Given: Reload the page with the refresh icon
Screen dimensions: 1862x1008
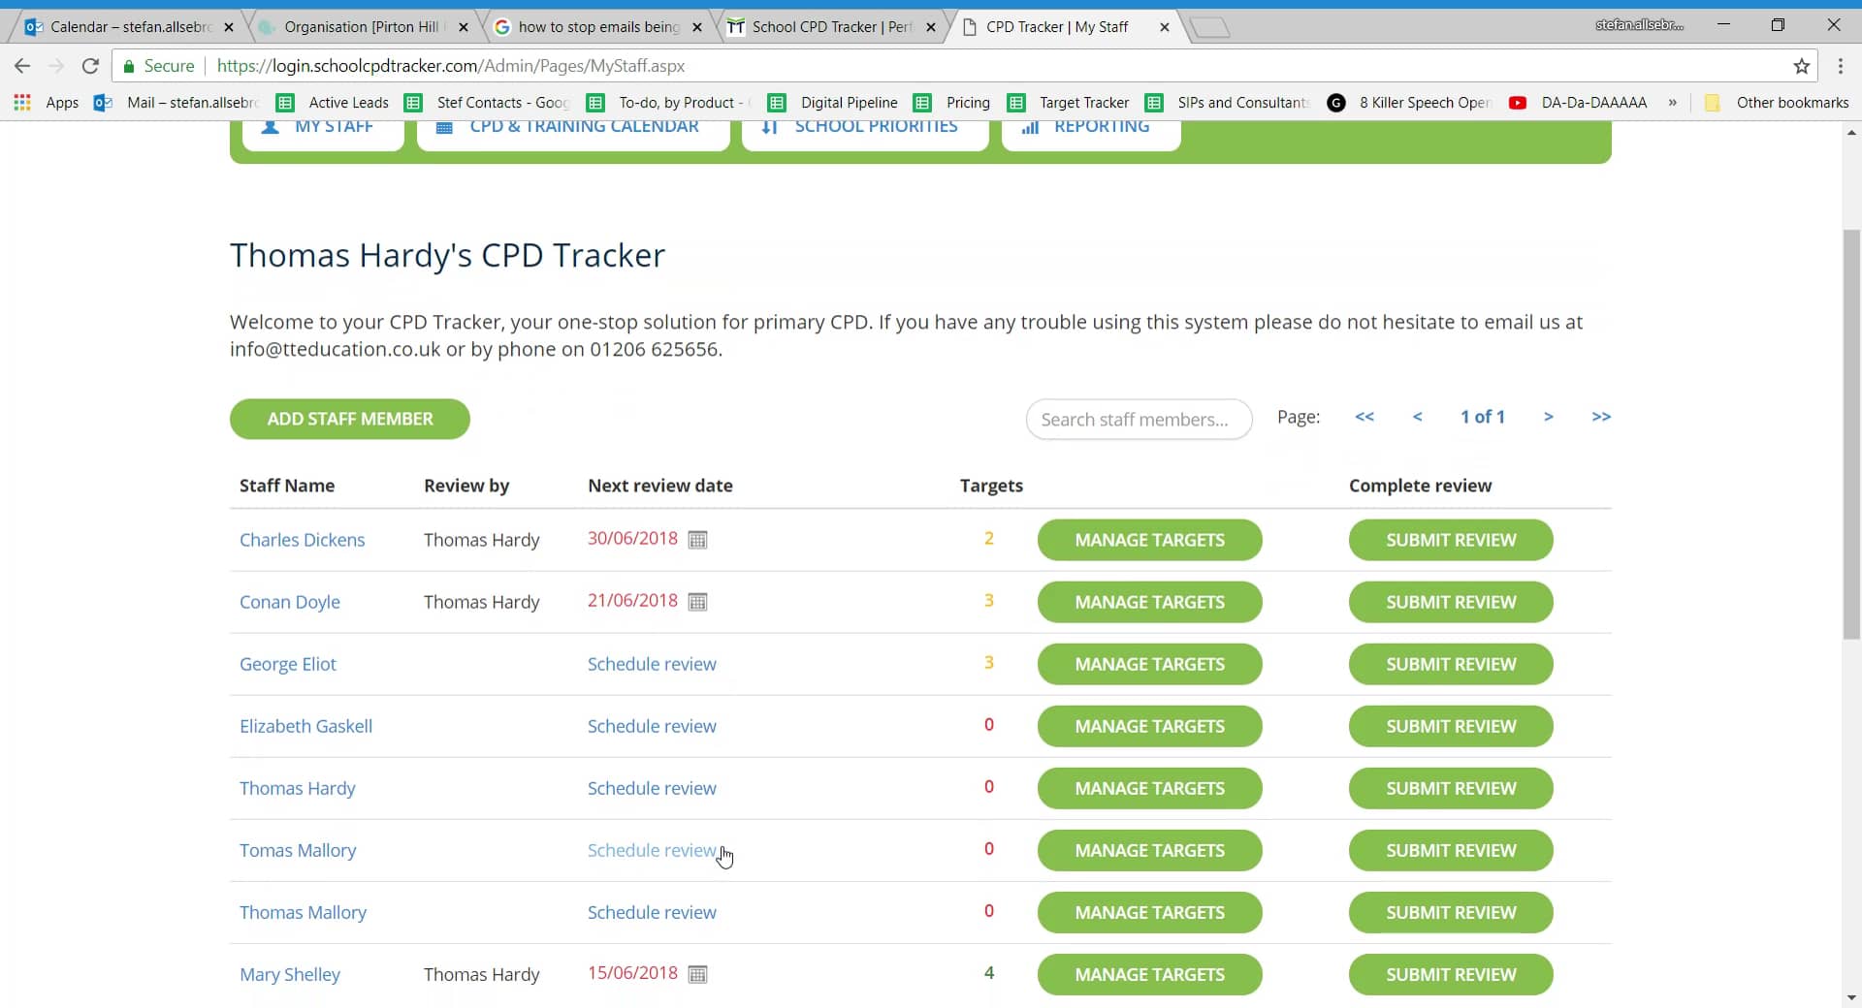Looking at the screenshot, I should (90, 65).
